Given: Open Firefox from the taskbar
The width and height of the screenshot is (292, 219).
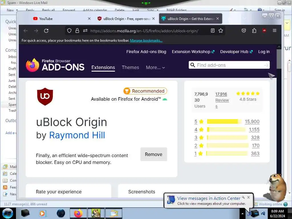Looking at the screenshot, I should click(x=78, y=213).
